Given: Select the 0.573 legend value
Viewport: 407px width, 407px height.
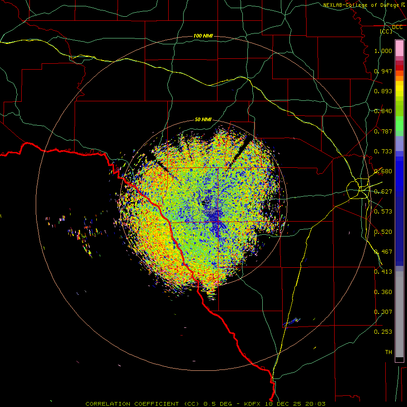Looking at the screenshot, I should [383, 212].
